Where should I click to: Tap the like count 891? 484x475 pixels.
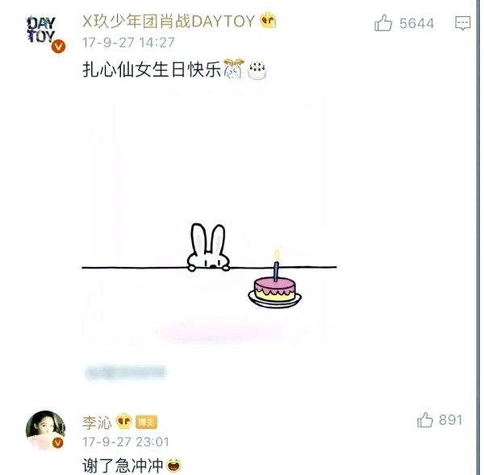pyautogui.click(x=451, y=420)
